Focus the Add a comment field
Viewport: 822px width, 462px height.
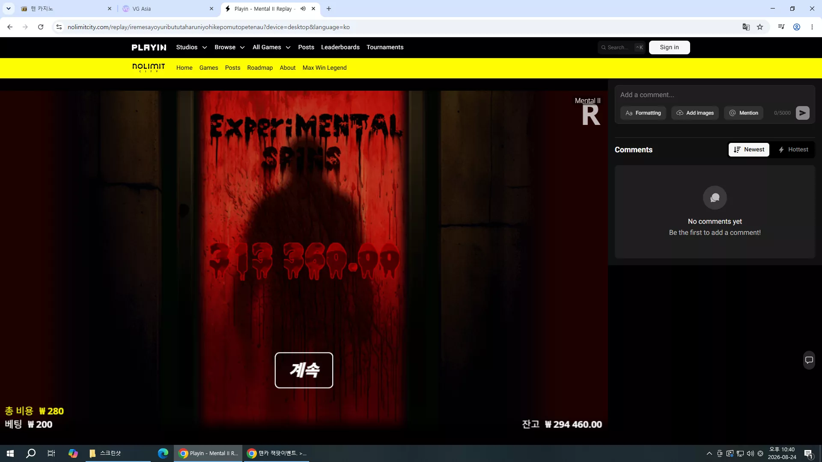click(715, 95)
